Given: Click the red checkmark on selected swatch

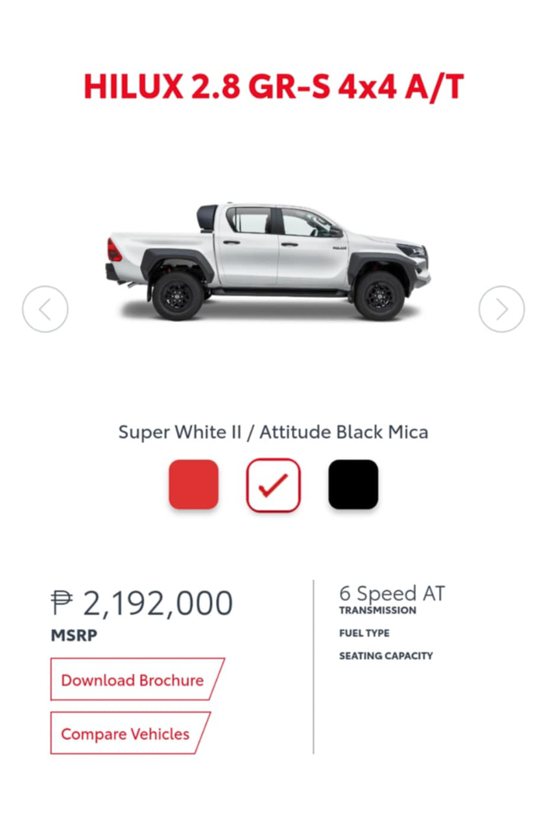Looking at the screenshot, I should click(273, 485).
